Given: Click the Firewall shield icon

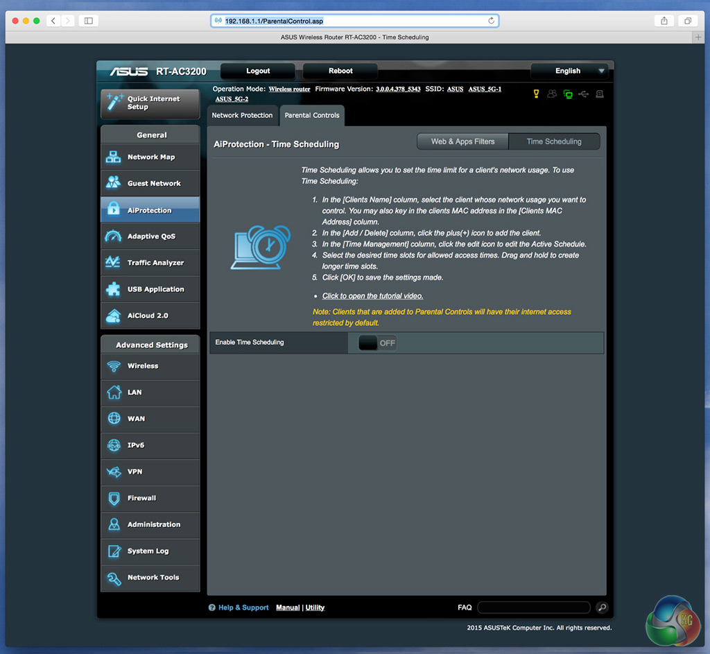Looking at the screenshot, I should 114,498.
